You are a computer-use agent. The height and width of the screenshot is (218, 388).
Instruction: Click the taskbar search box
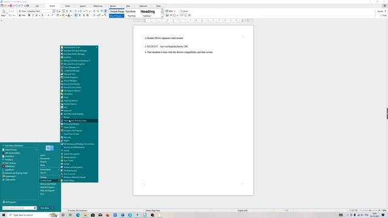pyautogui.click(x=32, y=215)
